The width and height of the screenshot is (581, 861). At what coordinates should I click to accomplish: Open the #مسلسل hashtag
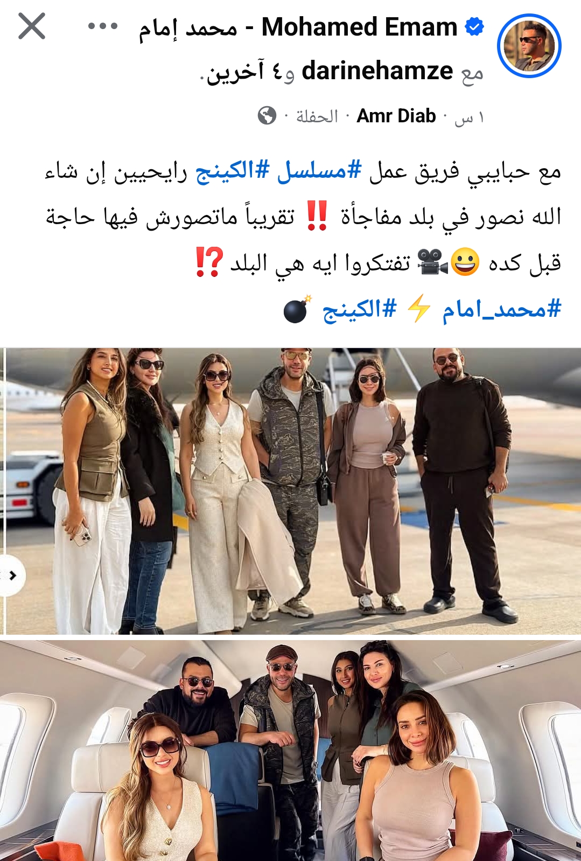pyautogui.click(x=319, y=171)
